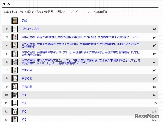Click the p.5 page number
This screenshot has height=122, width=163.
click(155, 62)
